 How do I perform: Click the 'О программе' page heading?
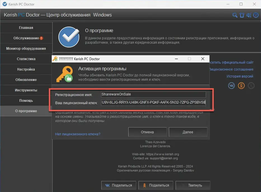point(99,31)
